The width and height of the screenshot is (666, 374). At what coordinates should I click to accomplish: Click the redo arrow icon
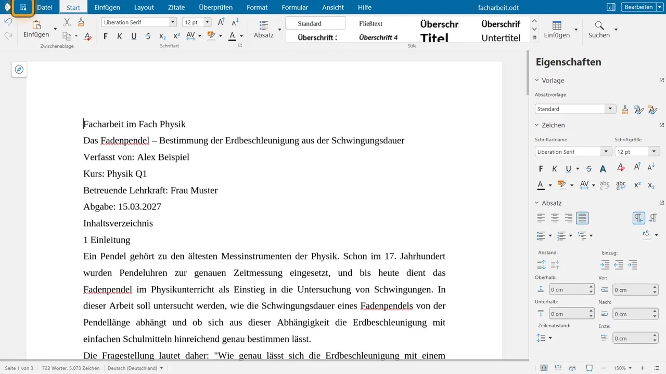coord(8,35)
